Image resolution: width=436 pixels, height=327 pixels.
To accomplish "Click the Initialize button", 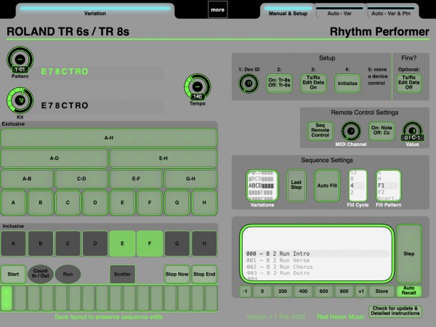I will pos(347,83).
